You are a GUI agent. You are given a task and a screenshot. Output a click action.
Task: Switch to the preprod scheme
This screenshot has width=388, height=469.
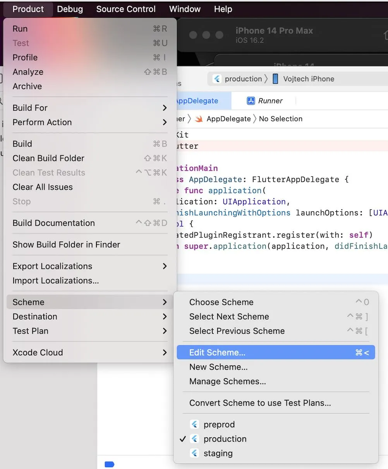(276, 424)
